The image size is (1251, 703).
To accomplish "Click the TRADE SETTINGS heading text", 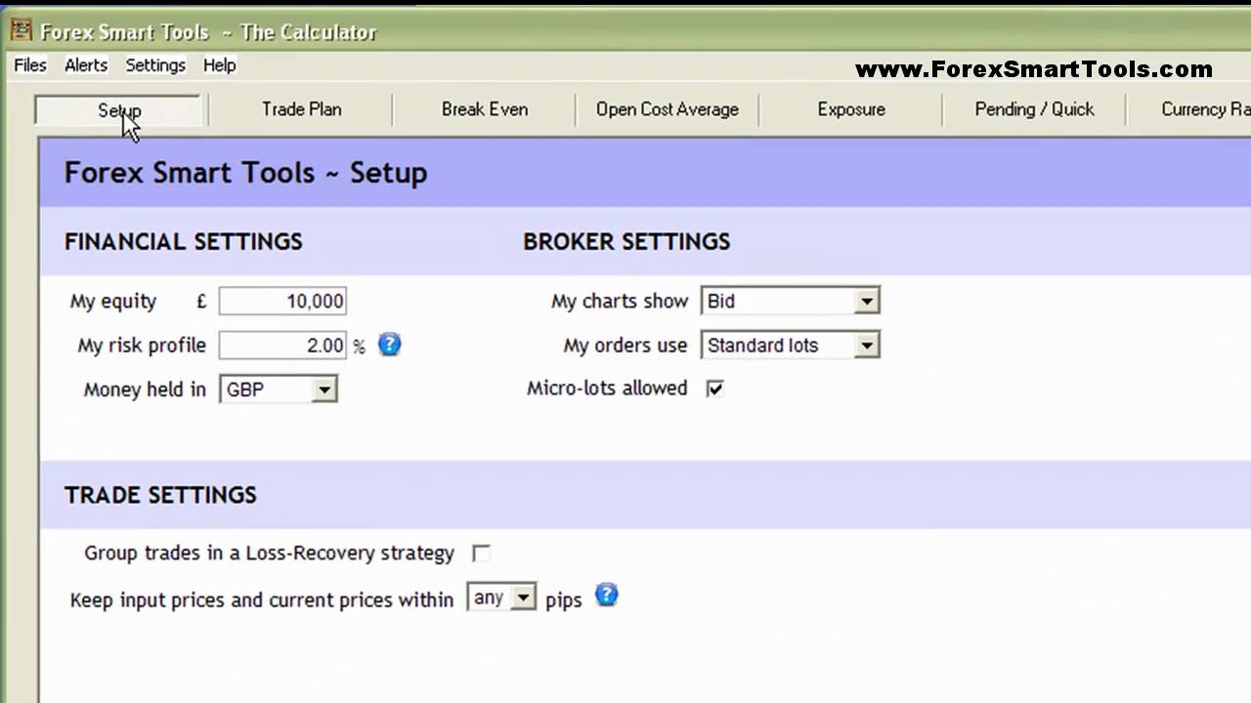I will [x=160, y=495].
